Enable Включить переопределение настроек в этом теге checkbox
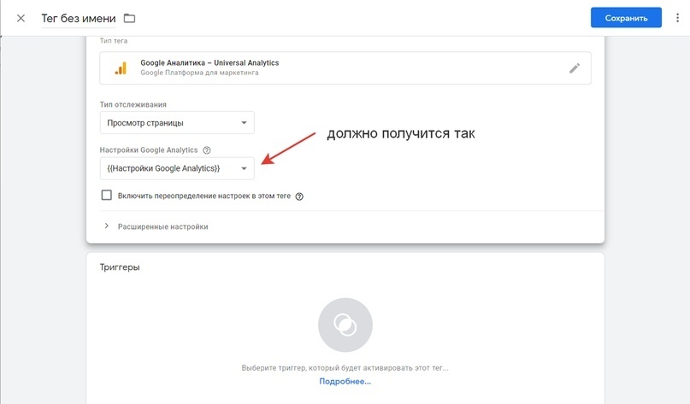 coord(107,196)
